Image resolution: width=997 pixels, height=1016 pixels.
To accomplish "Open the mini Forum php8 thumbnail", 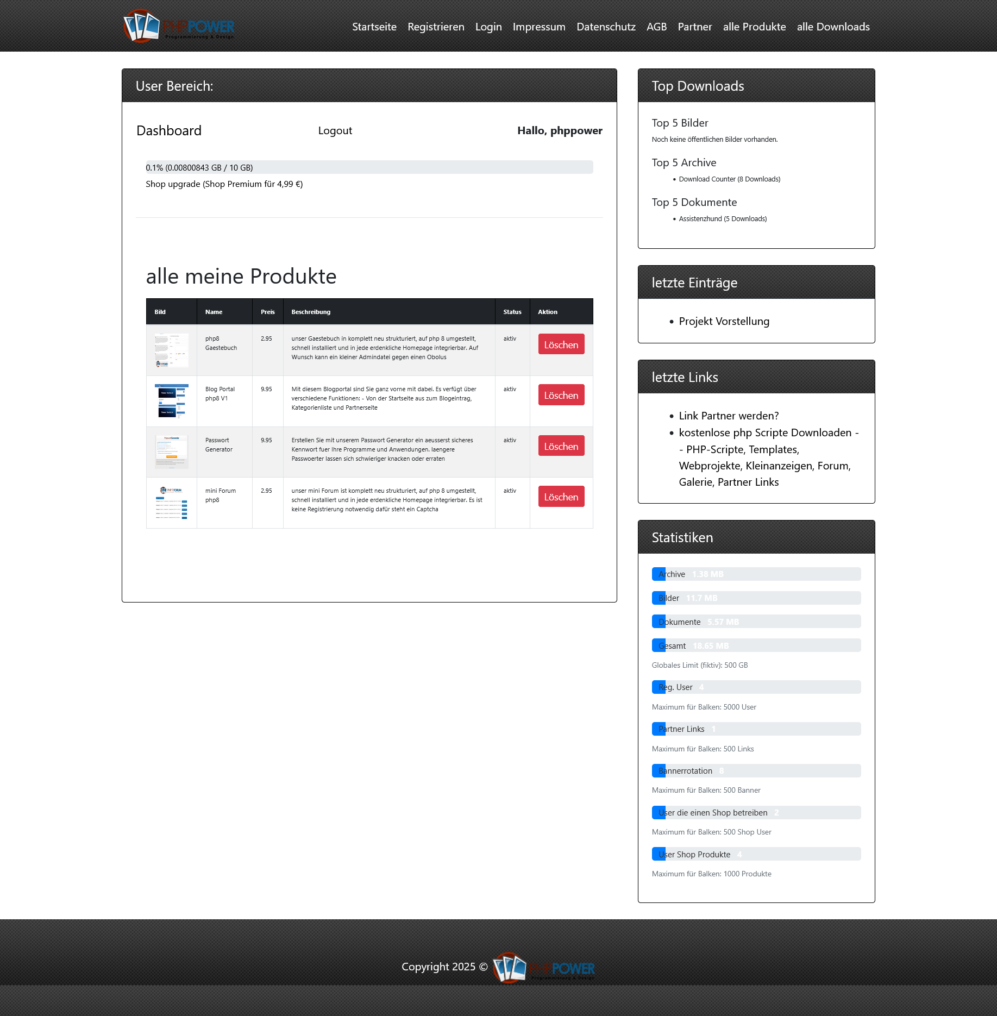I will tap(171, 503).
